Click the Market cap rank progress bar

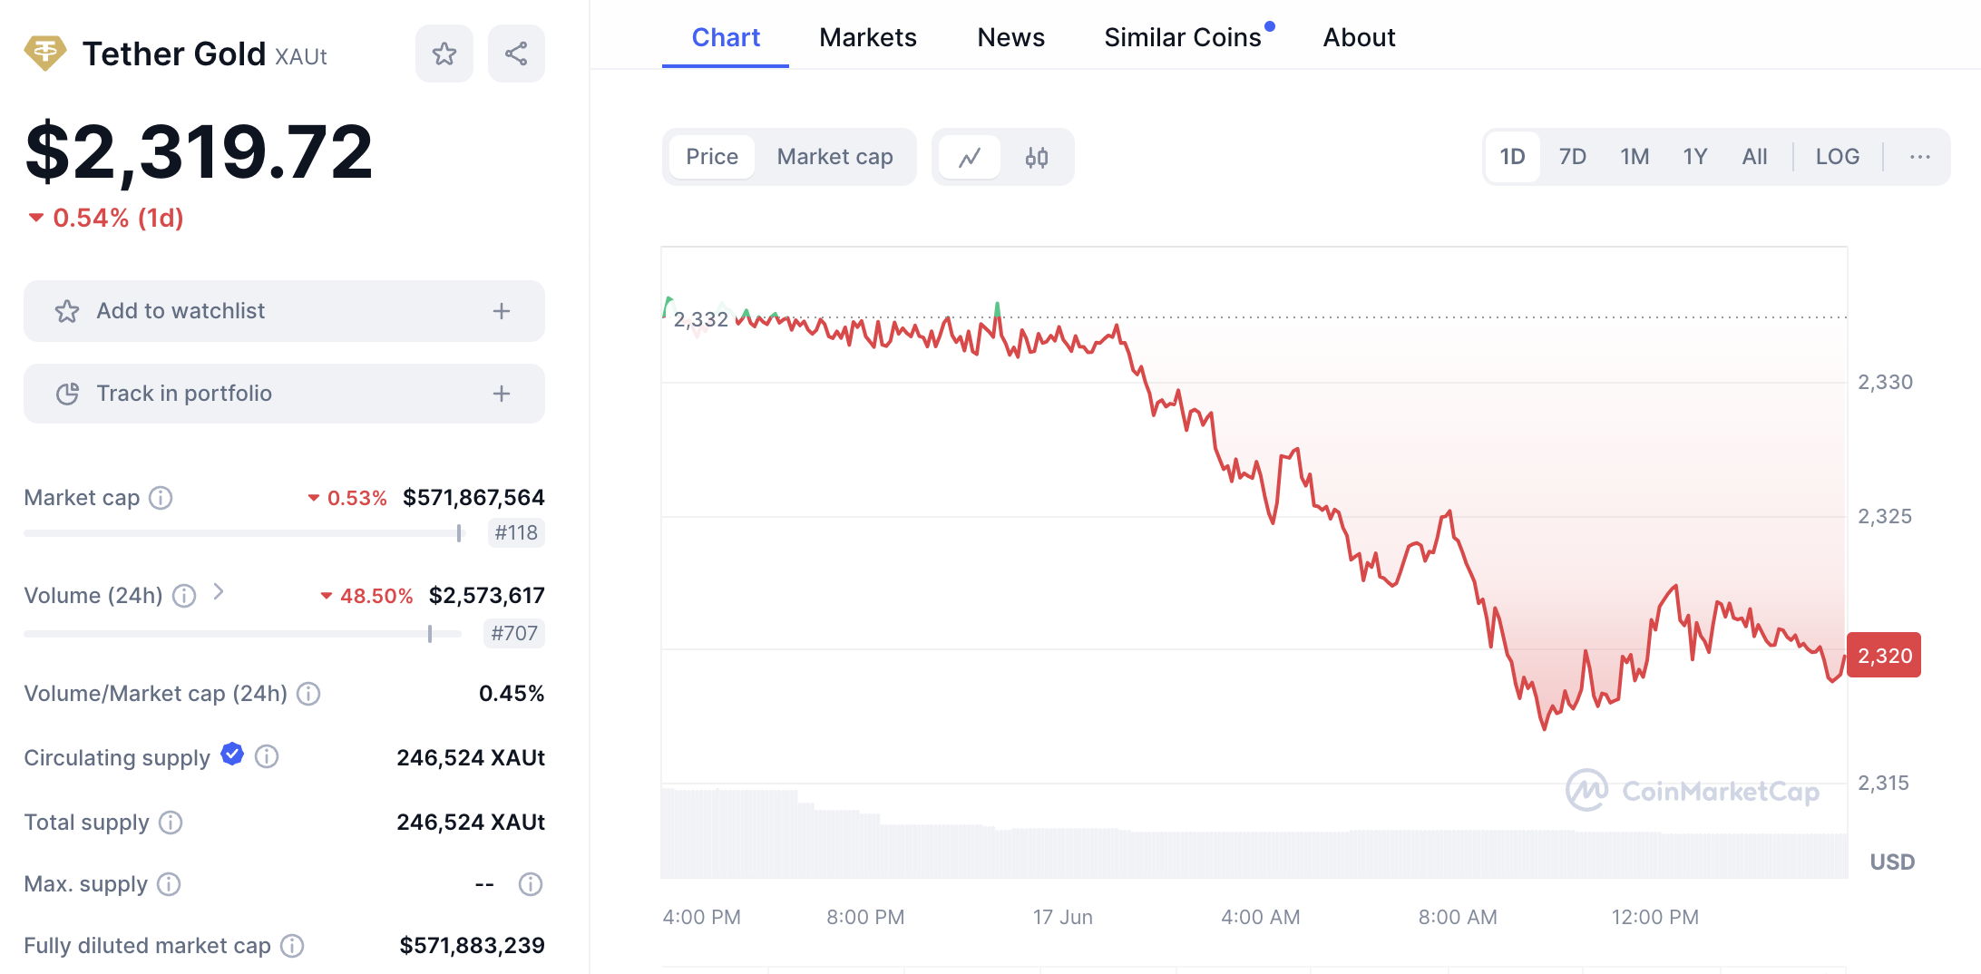click(x=243, y=533)
